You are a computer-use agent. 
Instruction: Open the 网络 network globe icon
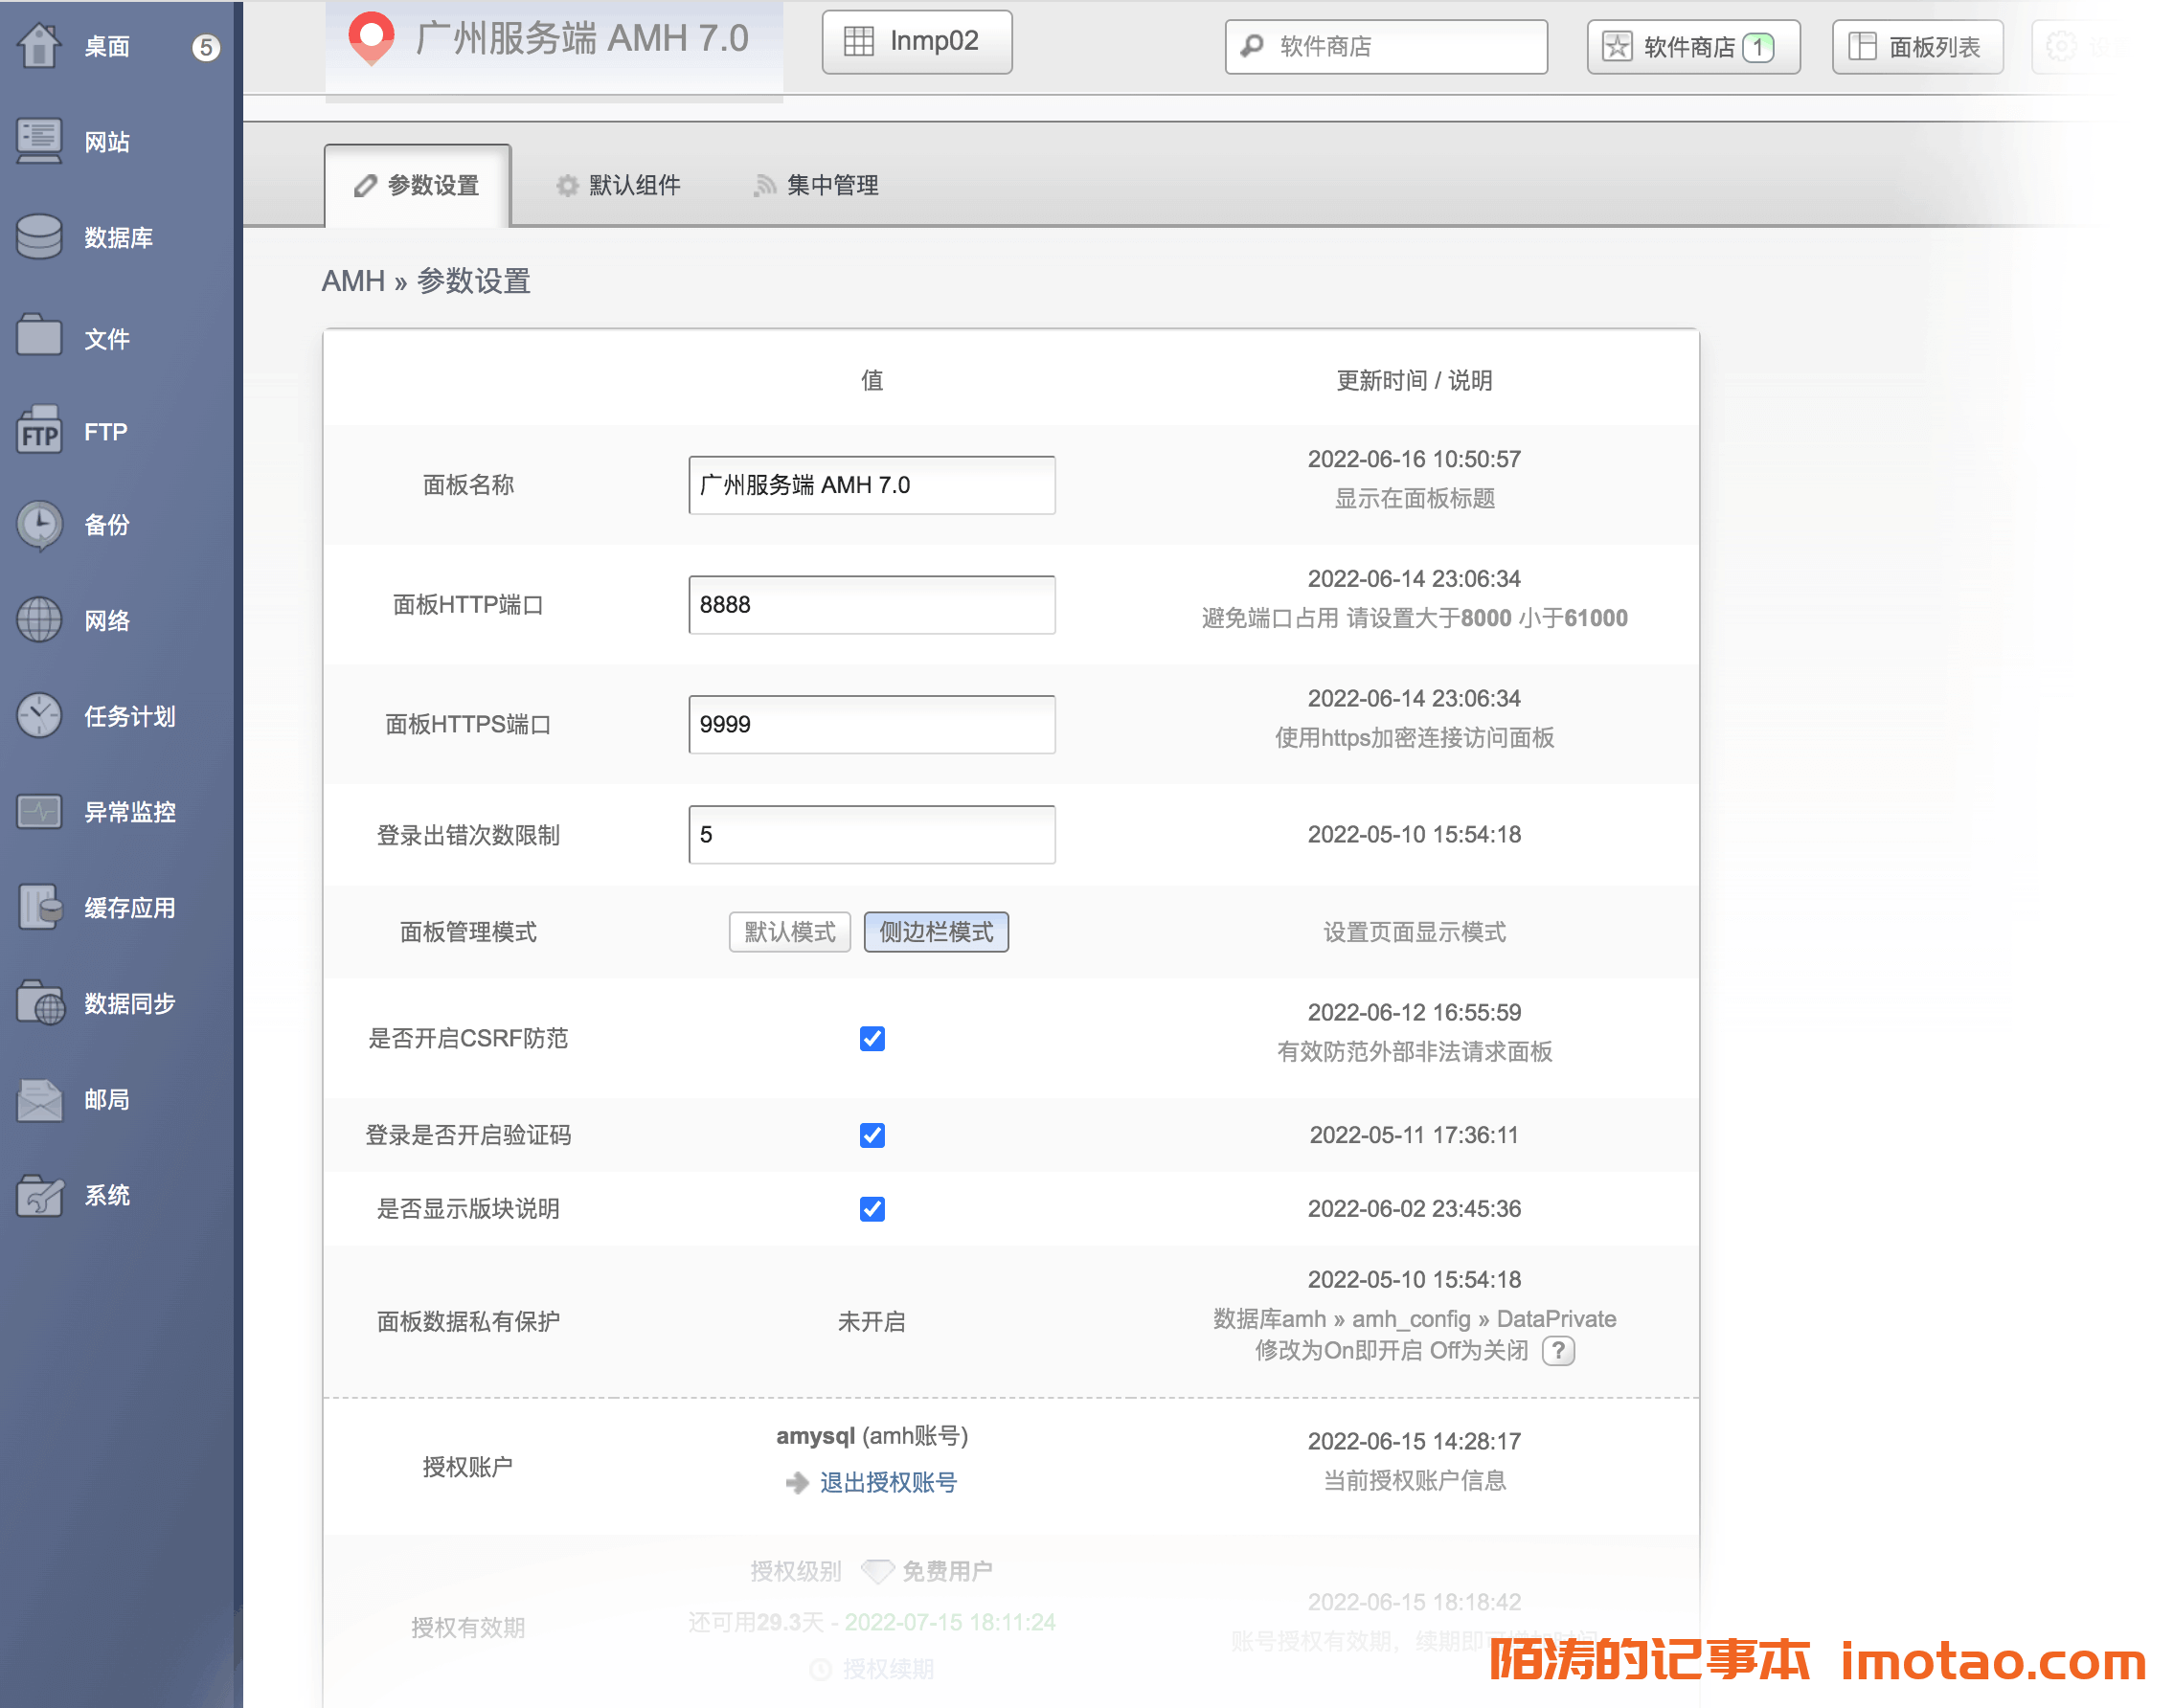[x=39, y=620]
